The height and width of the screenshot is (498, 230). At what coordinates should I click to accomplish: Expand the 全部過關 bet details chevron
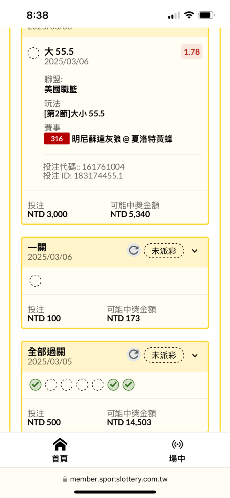point(195,355)
